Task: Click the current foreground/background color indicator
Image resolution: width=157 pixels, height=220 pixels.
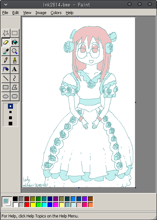Action: pos(7,202)
